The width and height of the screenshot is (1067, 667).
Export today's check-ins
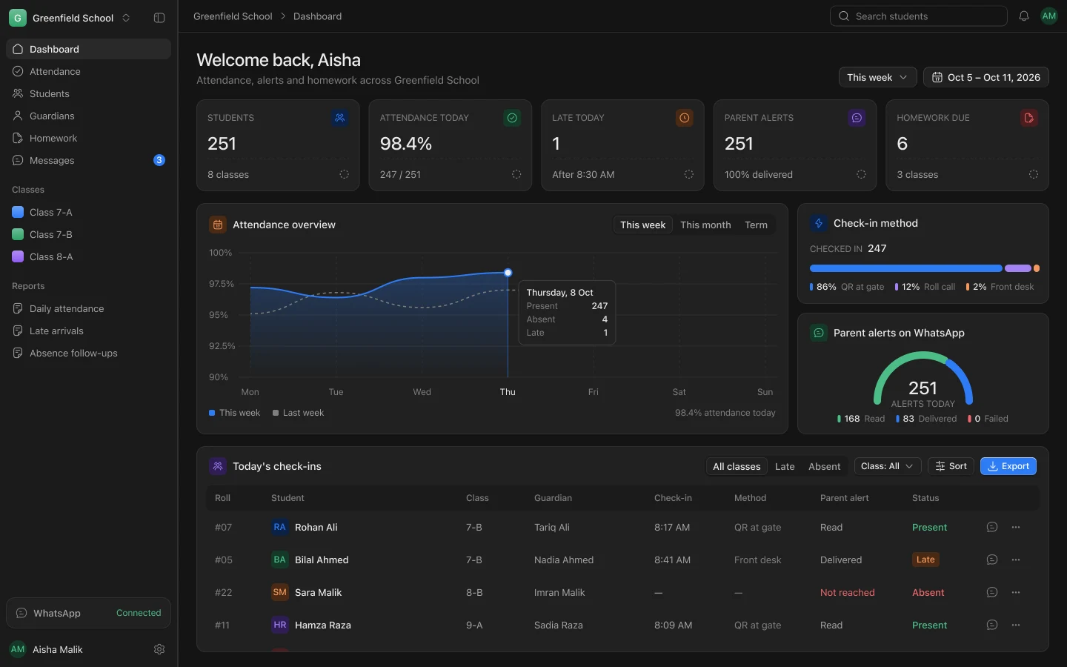[1008, 466]
